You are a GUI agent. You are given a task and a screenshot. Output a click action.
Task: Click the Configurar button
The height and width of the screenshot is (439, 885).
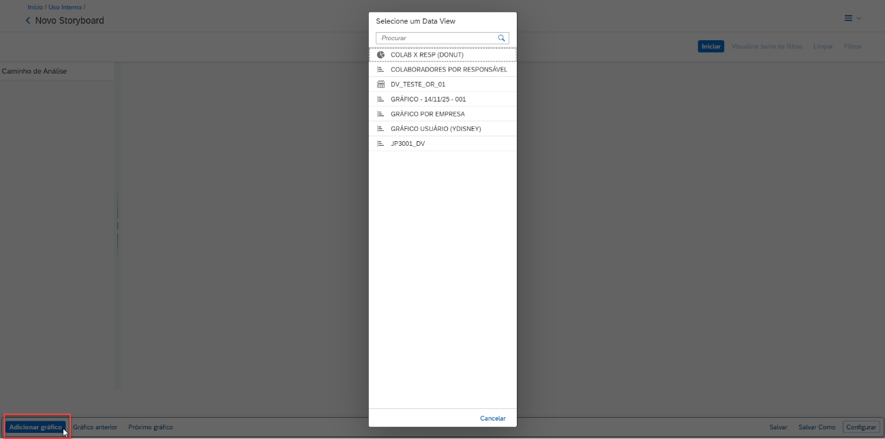860,427
